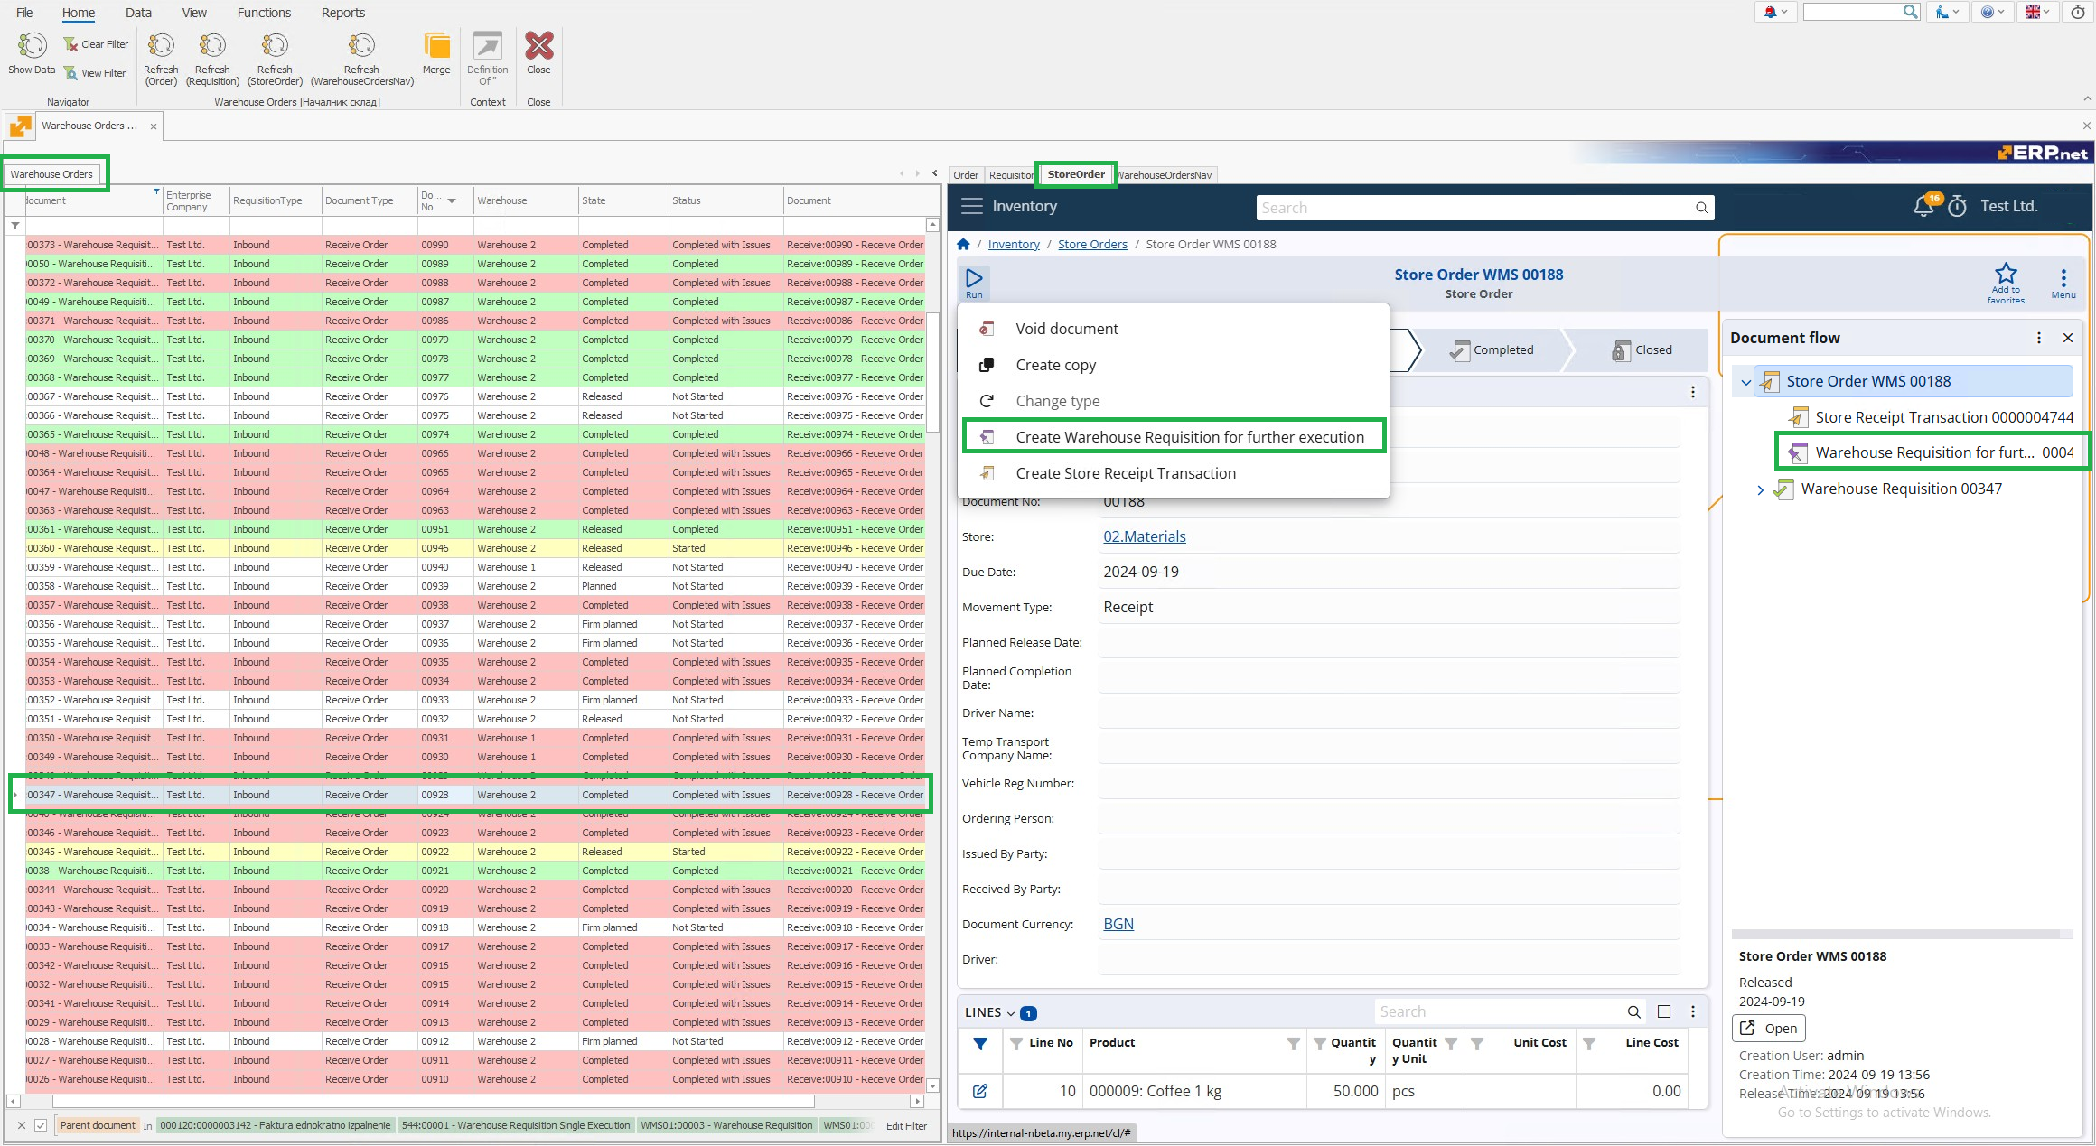
Task: Switch to the WarehouseOrdersNav panel tab
Action: tap(1165, 175)
